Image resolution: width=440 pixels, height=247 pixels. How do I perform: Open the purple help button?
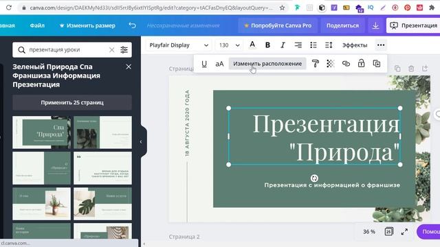429,232
